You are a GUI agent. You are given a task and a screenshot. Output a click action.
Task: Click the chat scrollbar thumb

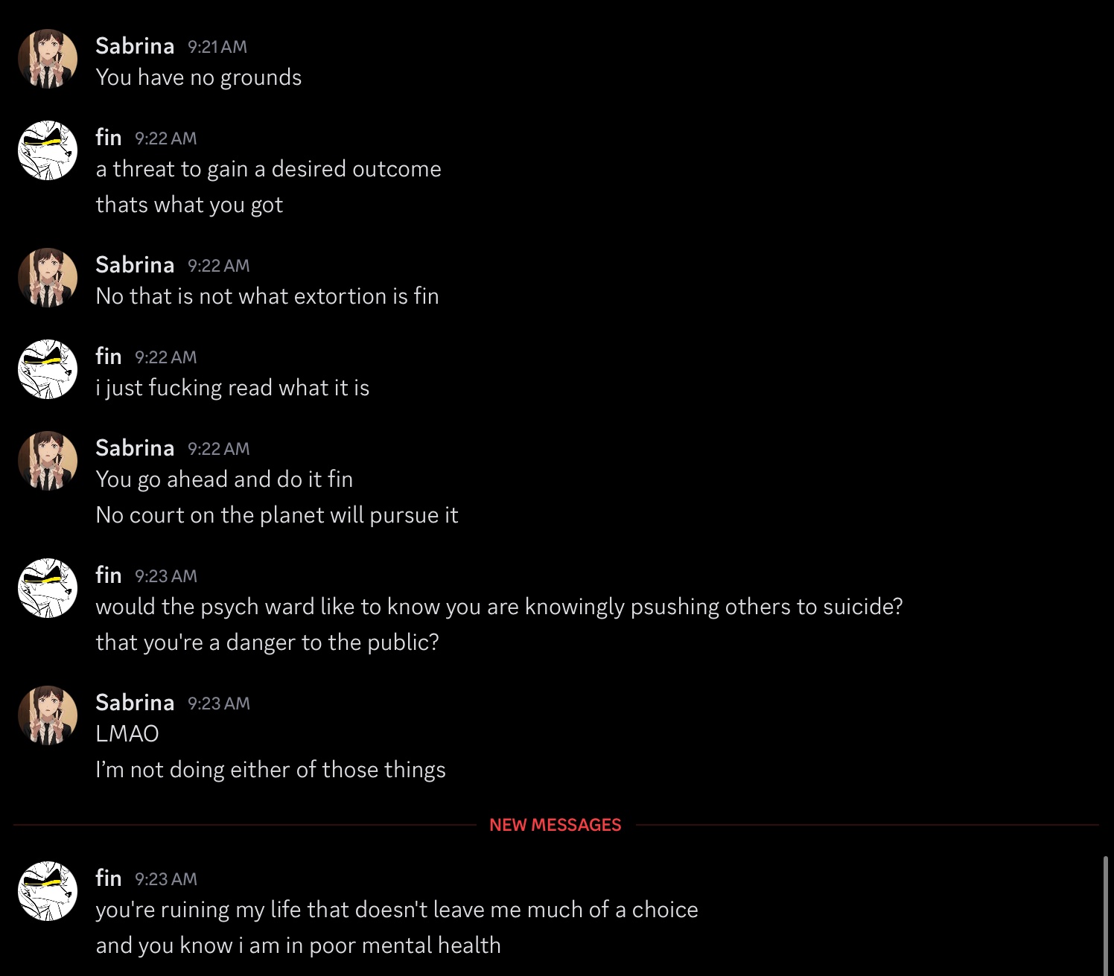[1104, 916]
